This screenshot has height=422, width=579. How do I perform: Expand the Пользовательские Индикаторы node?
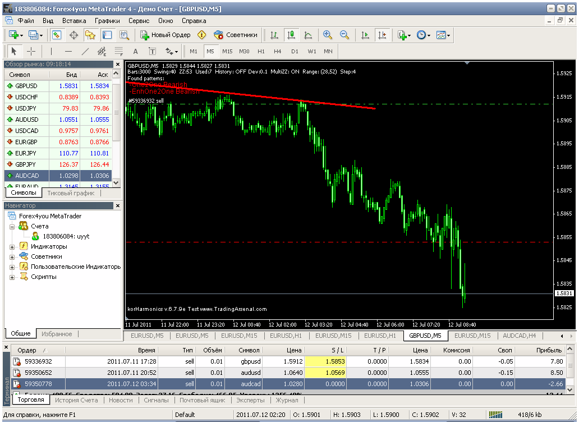(12, 267)
